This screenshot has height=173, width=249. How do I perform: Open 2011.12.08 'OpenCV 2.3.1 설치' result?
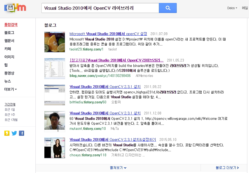click(105, 113)
